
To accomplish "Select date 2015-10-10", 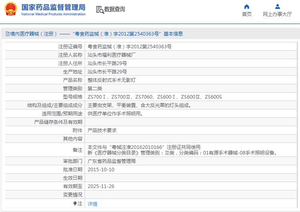I will [x=101, y=170].
